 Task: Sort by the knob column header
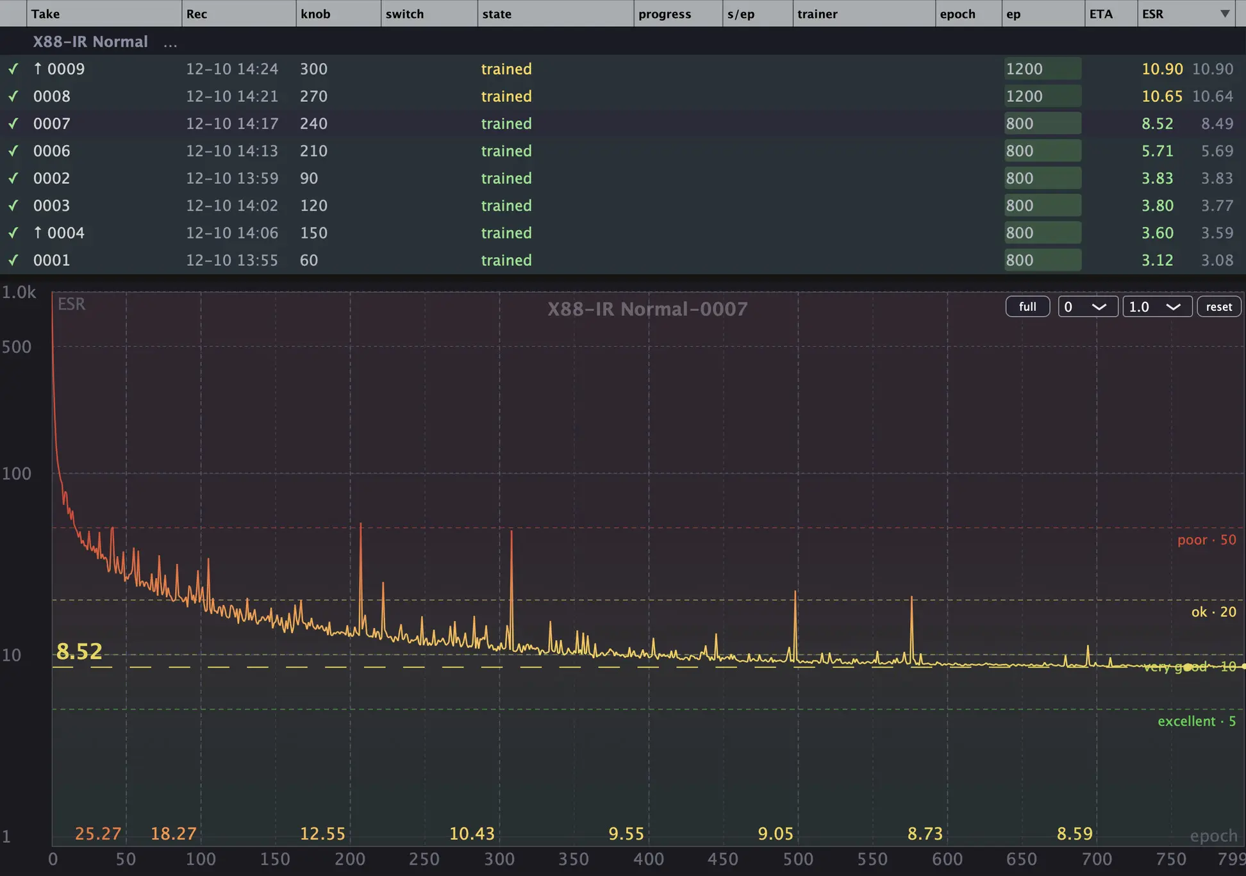coord(338,13)
